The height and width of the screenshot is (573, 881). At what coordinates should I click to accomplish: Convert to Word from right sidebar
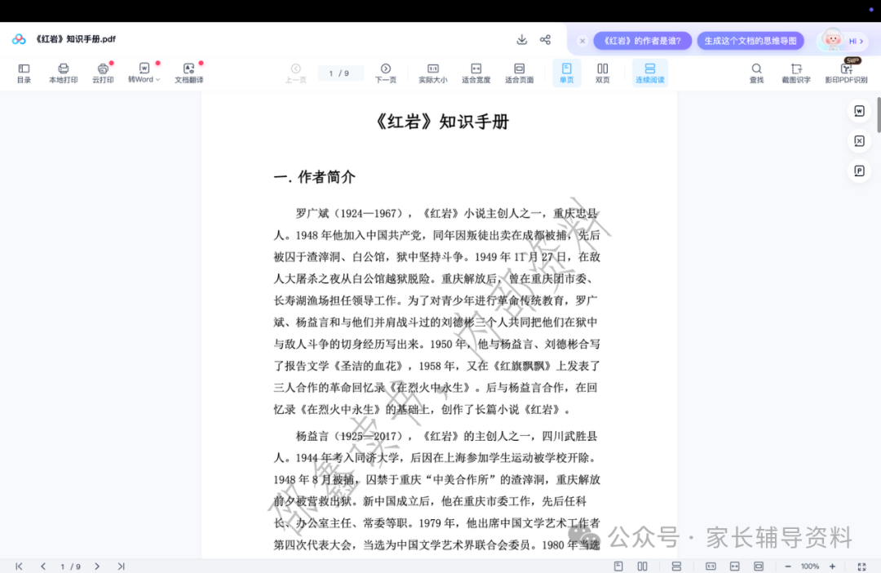pos(859,111)
